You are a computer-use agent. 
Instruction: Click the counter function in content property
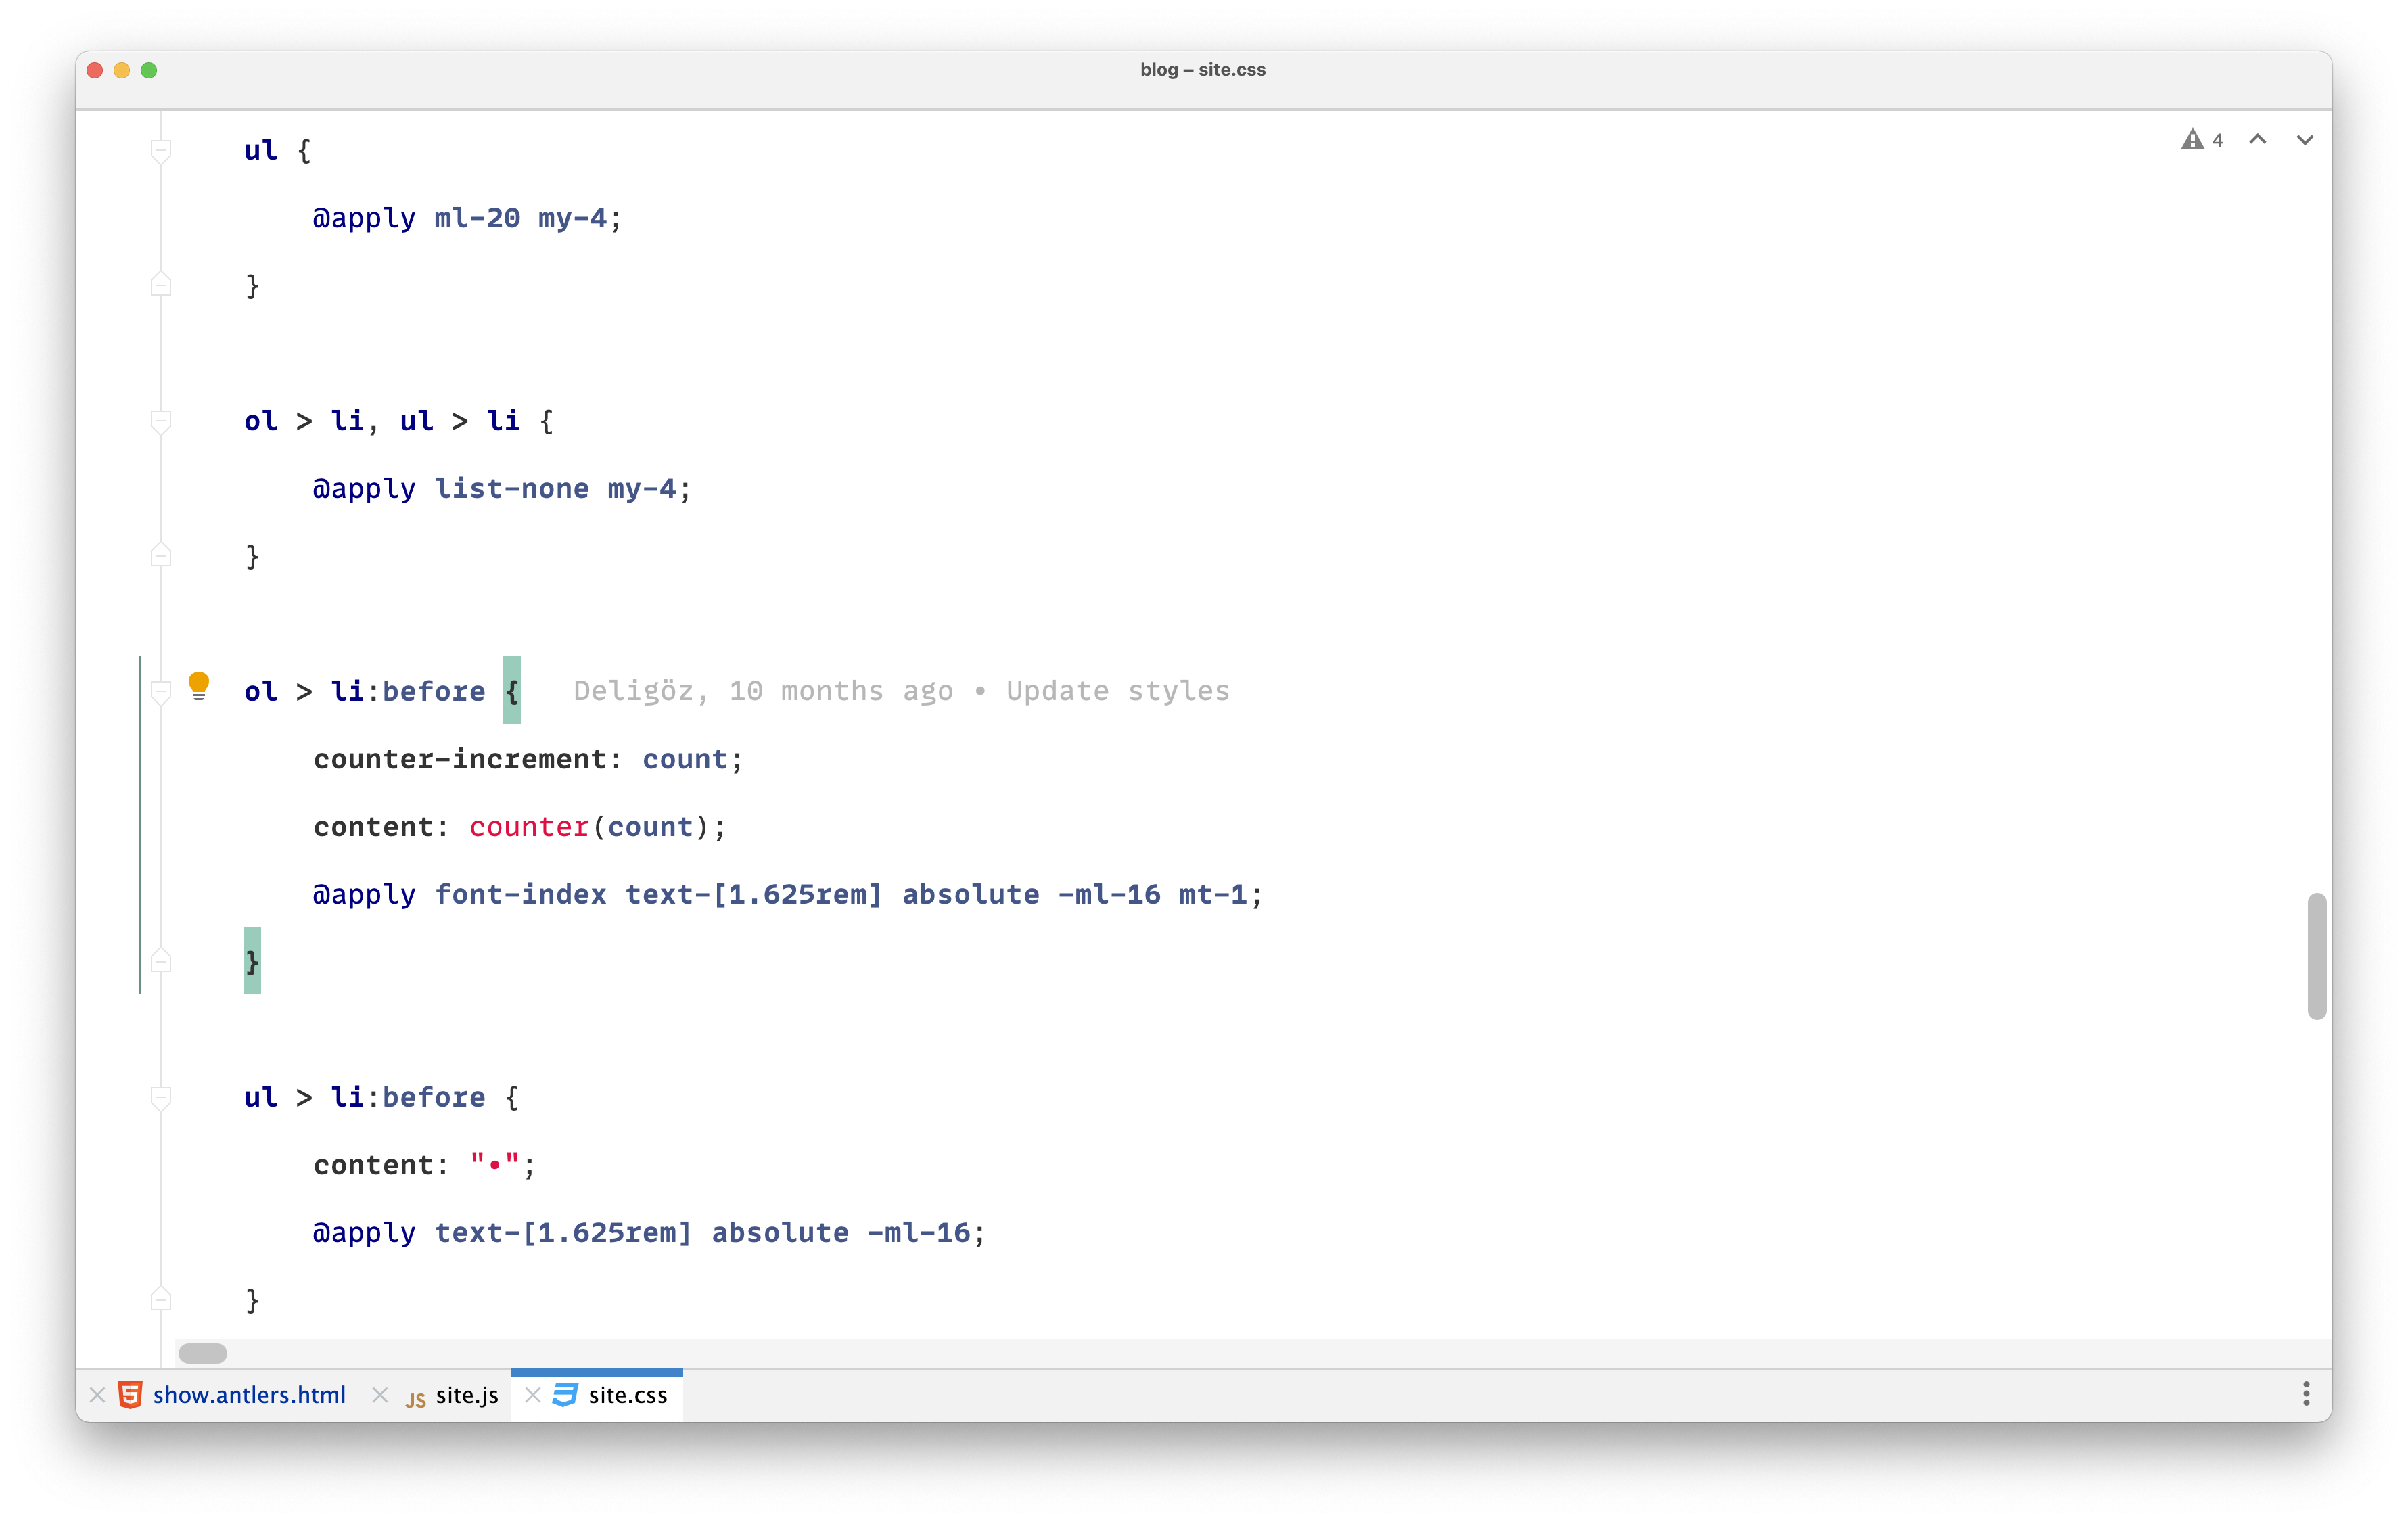coord(529,827)
